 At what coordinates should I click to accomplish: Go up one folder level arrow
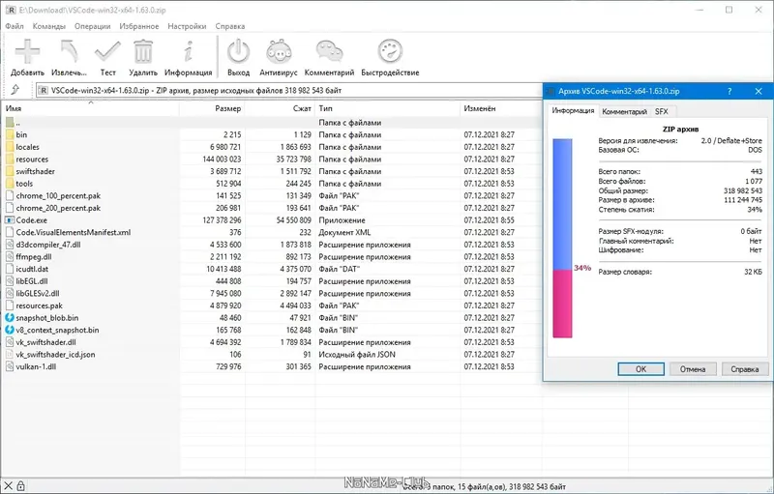coord(15,90)
